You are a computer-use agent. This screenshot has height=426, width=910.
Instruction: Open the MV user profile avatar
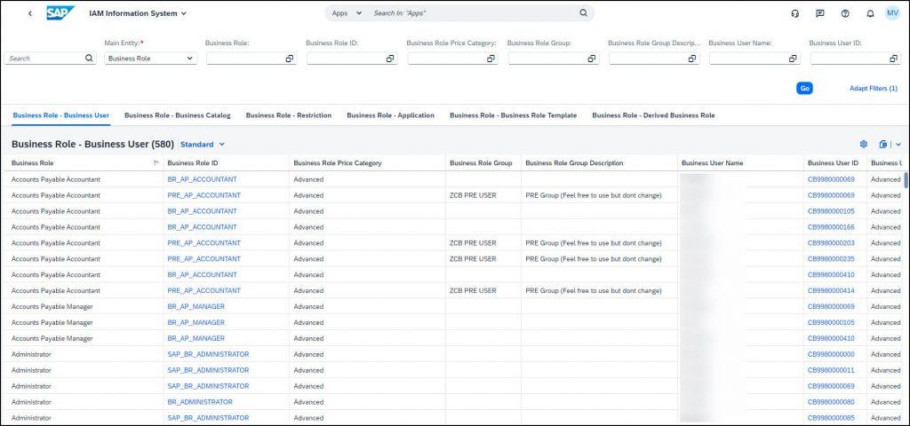[x=892, y=12]
